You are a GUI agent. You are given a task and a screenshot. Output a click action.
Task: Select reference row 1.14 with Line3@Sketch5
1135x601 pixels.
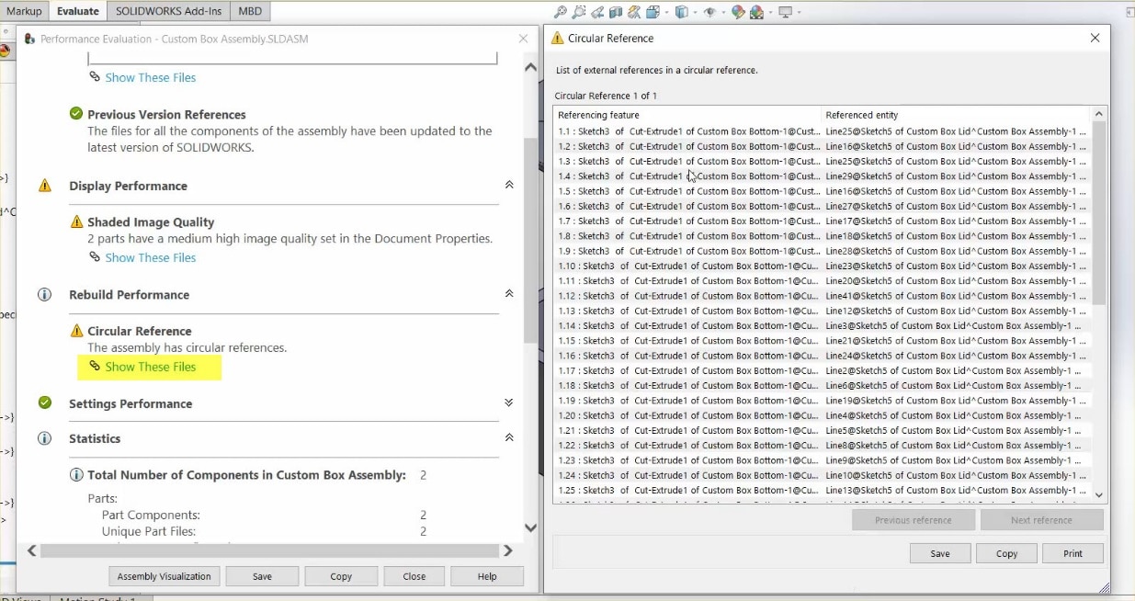coord(822,325)
